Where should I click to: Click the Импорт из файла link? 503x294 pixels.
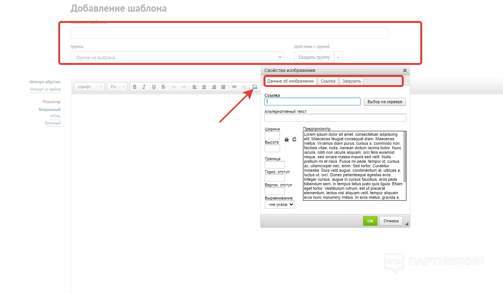(45, 90)
